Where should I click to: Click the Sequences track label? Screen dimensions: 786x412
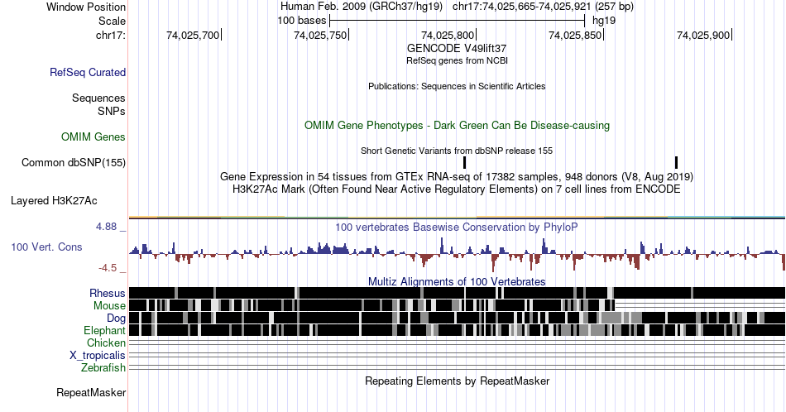[x=98, y=98]
